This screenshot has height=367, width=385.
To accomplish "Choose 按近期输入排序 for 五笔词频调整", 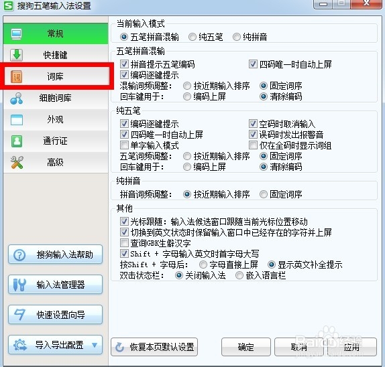I will coord(187,156).
